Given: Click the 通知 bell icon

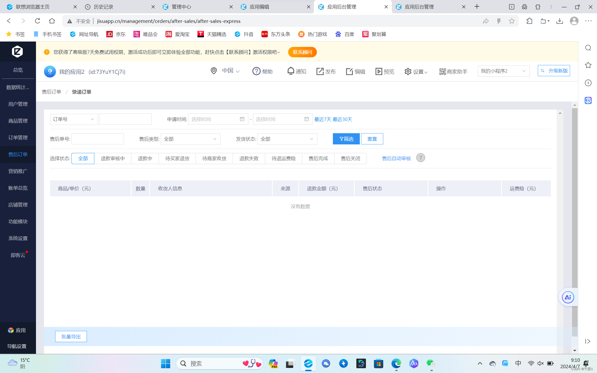Looking at the screenshot, I should pyautogui.click(x=291, y=71).
